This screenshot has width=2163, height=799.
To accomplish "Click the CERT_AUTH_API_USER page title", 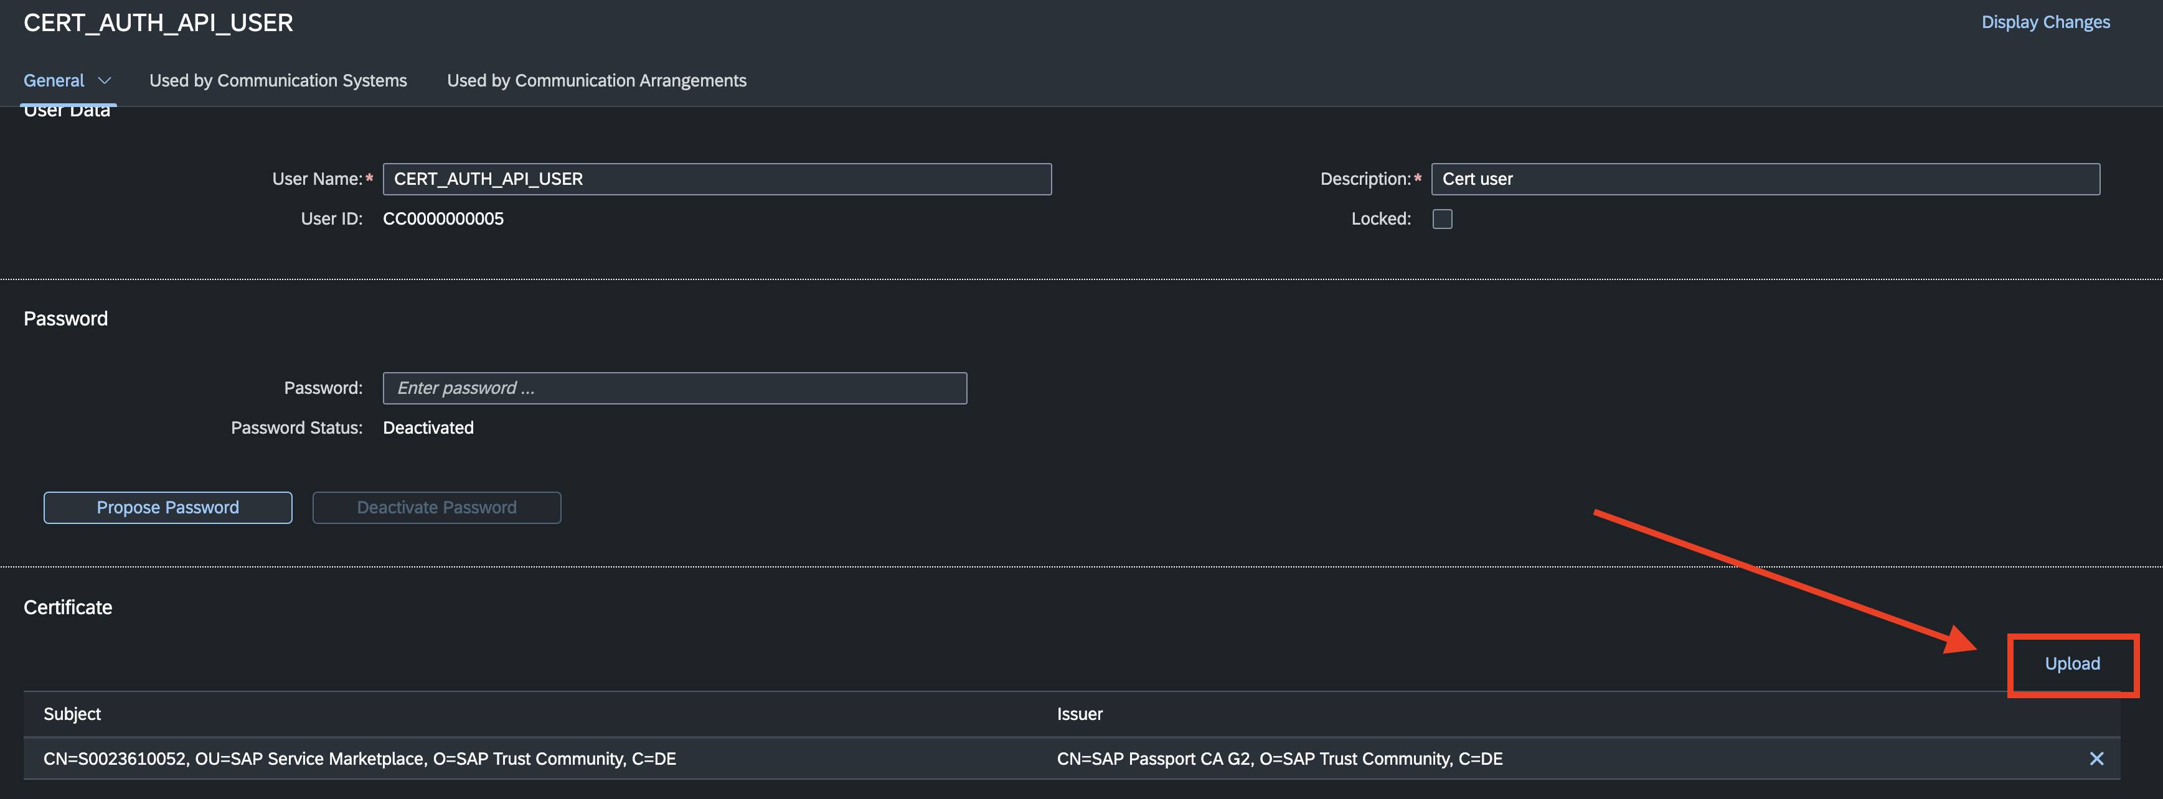I will coord(158,22).
